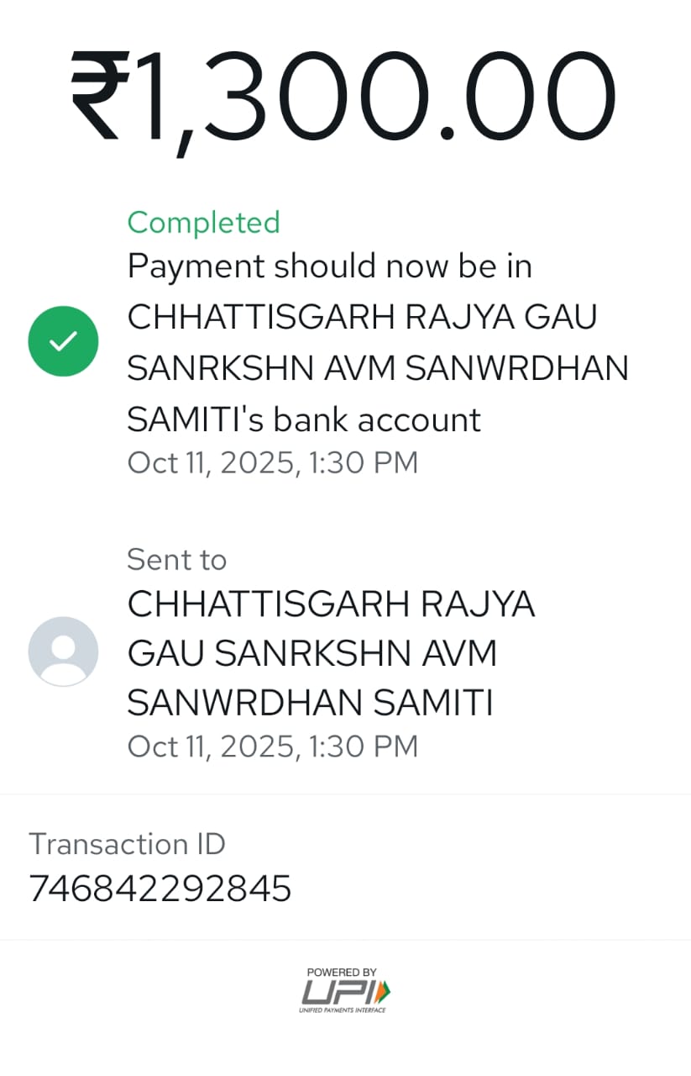The height and width of the screenshot is (1076, 691).
Task: Click the "POWERED BY" text above UPI
Action: pyautogui.click(x=342, y=972)
